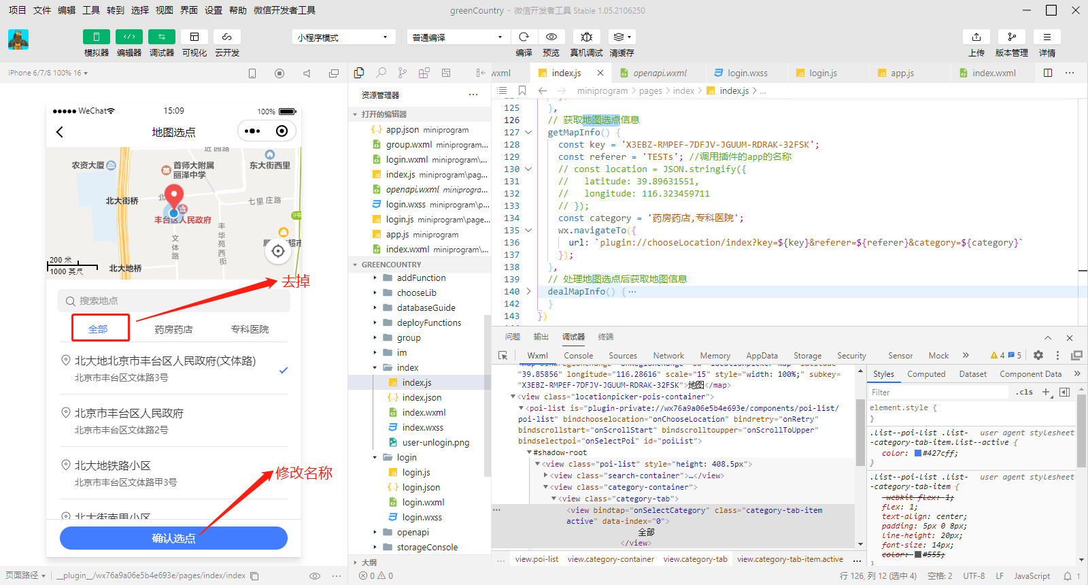The height and width of the screenshot is (585, 1088).
Task: Tap the back arrow in 地图选点 header
Action: 60,132
